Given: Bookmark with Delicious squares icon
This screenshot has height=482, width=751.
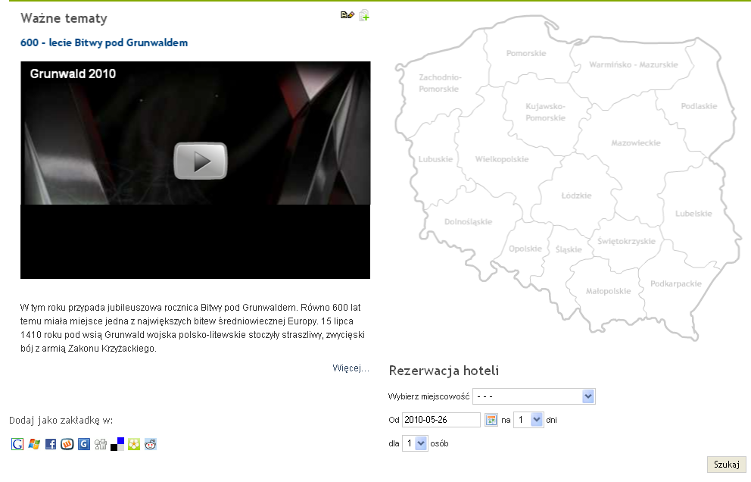Looking at the screenshot, I should click(117, 444).
